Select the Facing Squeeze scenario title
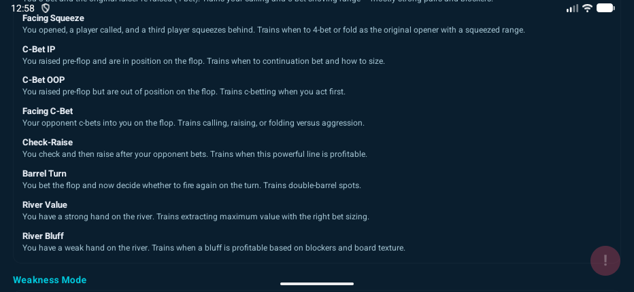 pyautogui.click(x=53, y=18)
